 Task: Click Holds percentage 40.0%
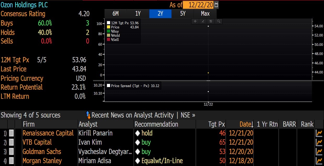(x=45, y=32)
